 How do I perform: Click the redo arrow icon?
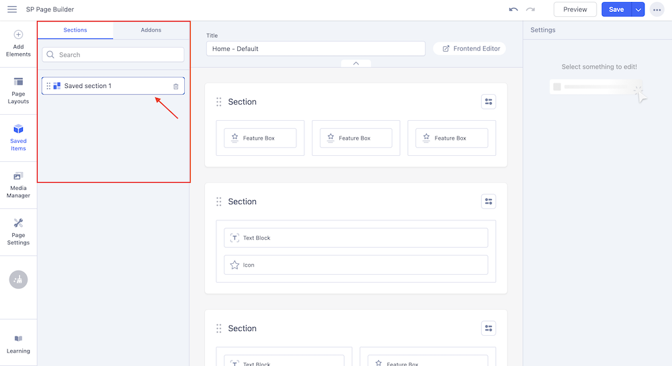[x=531, y=9]
